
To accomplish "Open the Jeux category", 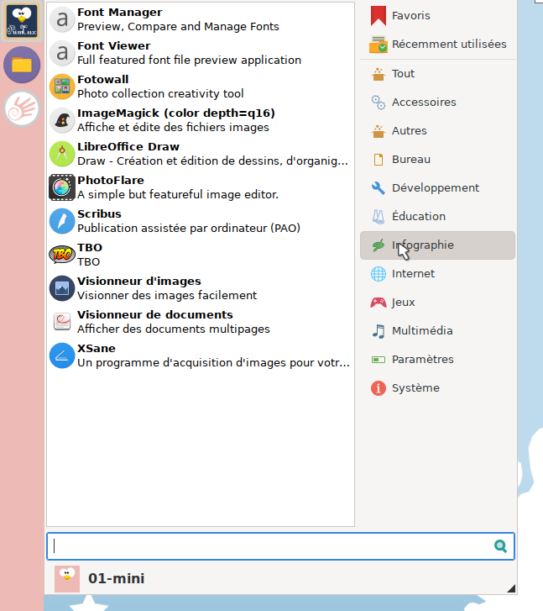I will [437, 303].
